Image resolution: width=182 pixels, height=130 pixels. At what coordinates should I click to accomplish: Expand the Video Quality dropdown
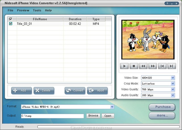click(173, 89)
